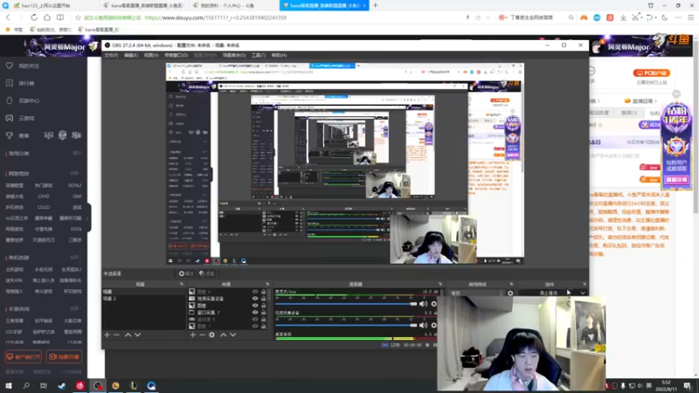Viewport: 699px width, 393px height.
Task: Mute the 视频采集设备 audio channel speaker icon
Action: click(x=423, y=325)
